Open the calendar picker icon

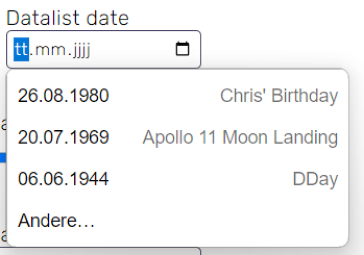182,49
